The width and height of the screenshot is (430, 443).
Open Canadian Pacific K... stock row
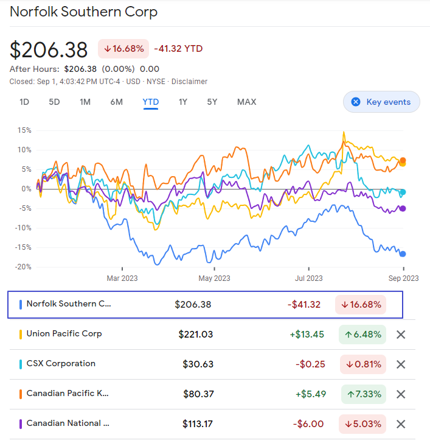[212, 394]
